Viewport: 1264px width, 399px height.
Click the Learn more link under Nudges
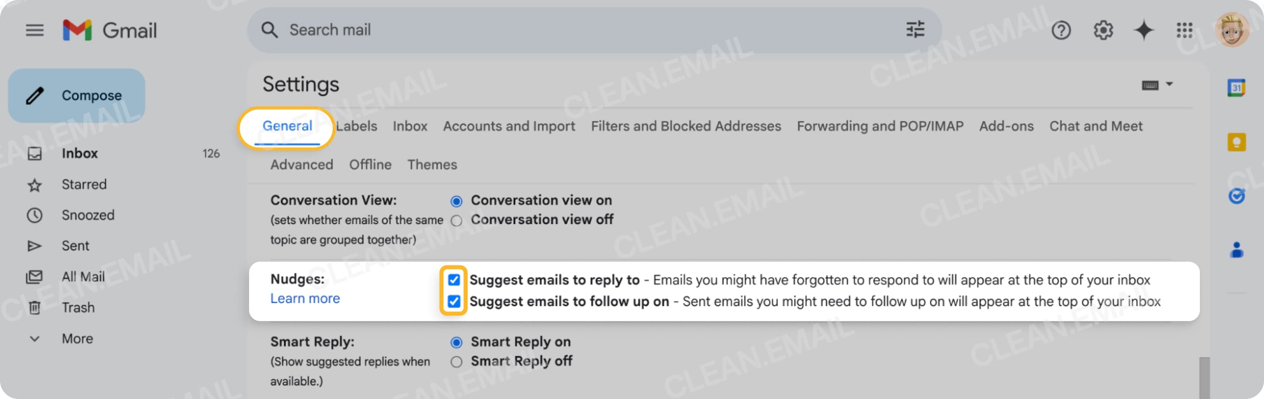305,298
